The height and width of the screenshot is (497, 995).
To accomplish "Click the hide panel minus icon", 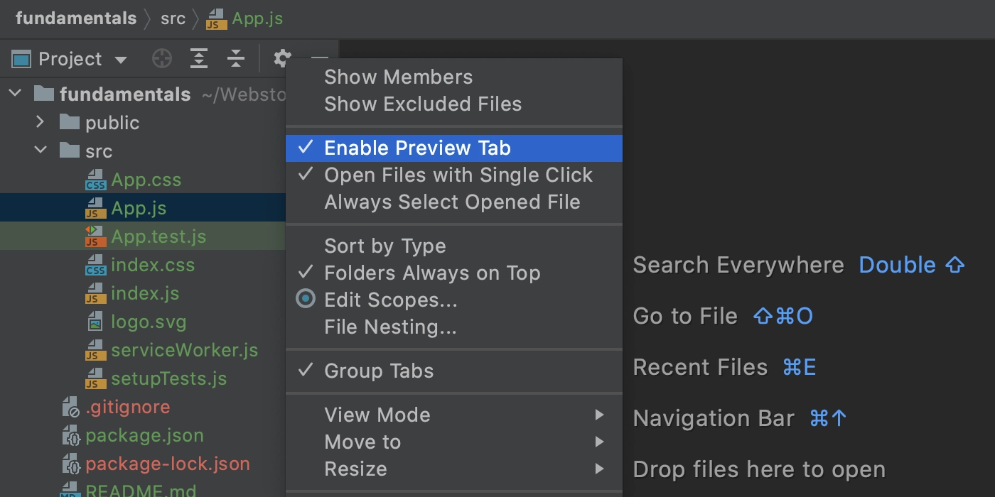I will tap(320, 59).
